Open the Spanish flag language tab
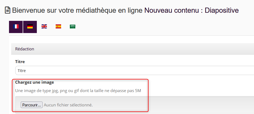The height and width of the screenshot is (114, 254). pos(58,27)
